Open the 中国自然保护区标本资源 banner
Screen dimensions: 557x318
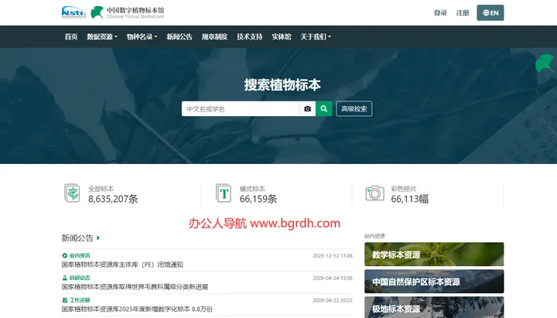pyautogui.click(x=434, y=282)
